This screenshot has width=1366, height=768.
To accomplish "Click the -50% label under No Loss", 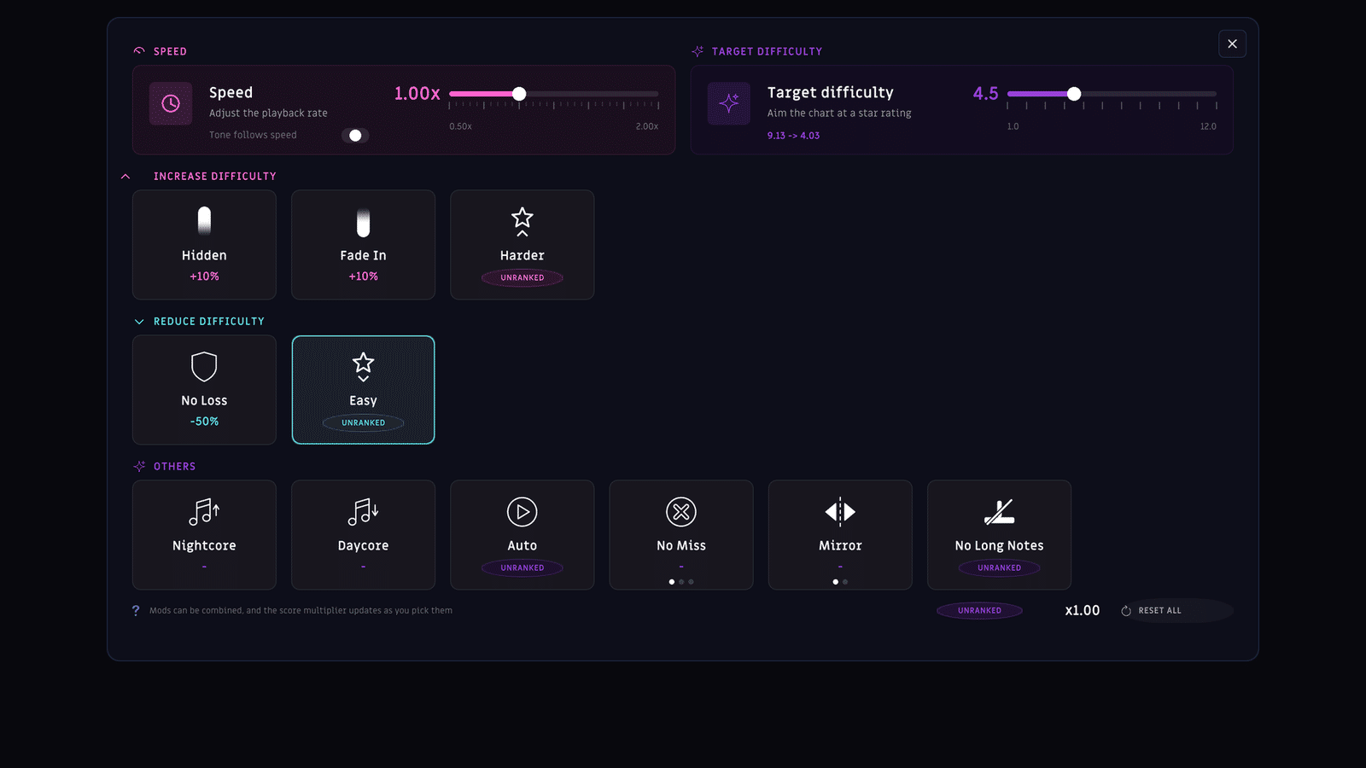I will click(204, 422).
